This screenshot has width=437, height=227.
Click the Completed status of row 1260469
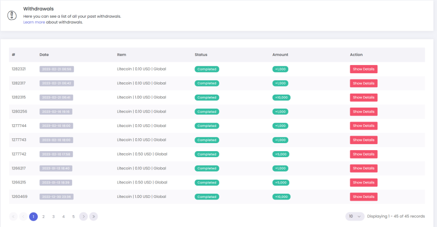click(x=207, y=197)
